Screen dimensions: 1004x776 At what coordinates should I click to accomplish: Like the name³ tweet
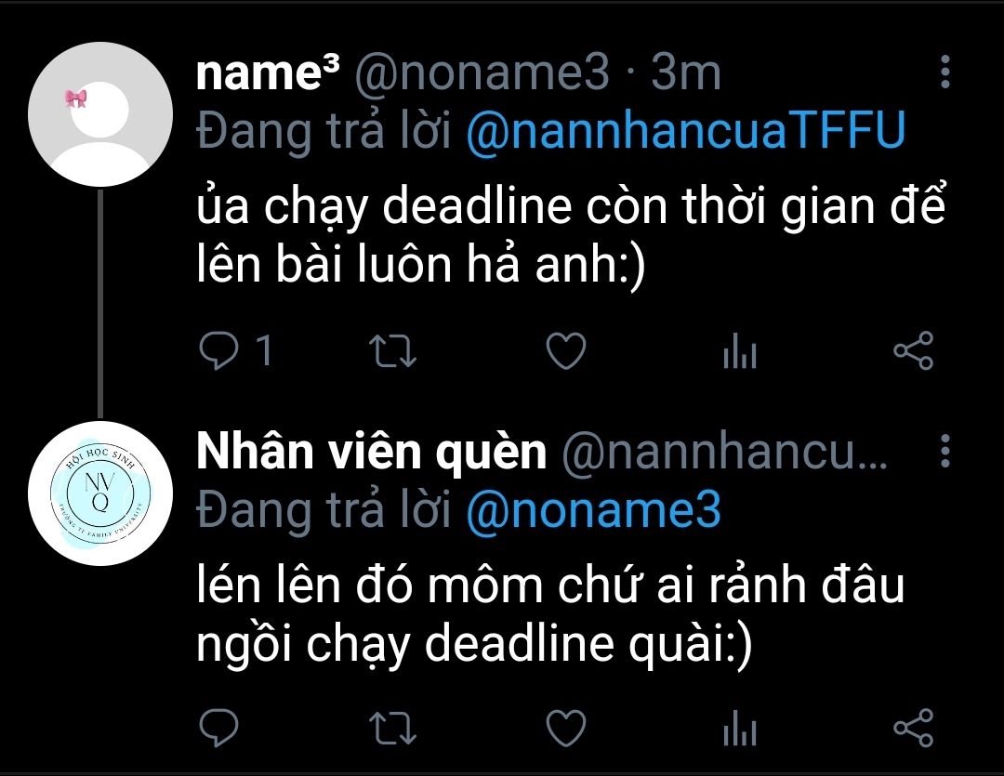[566, 351]
